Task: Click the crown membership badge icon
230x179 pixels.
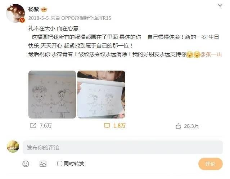Action: click(x=44, y=9)
